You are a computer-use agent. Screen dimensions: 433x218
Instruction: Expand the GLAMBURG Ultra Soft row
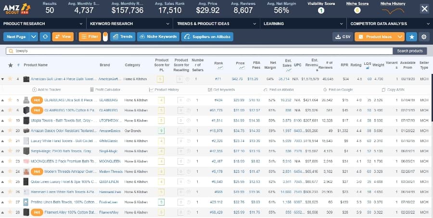(x=2, y=100)
